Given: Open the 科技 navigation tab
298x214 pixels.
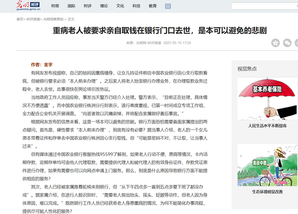Looking at the screenshot, I should click(136, 6).
